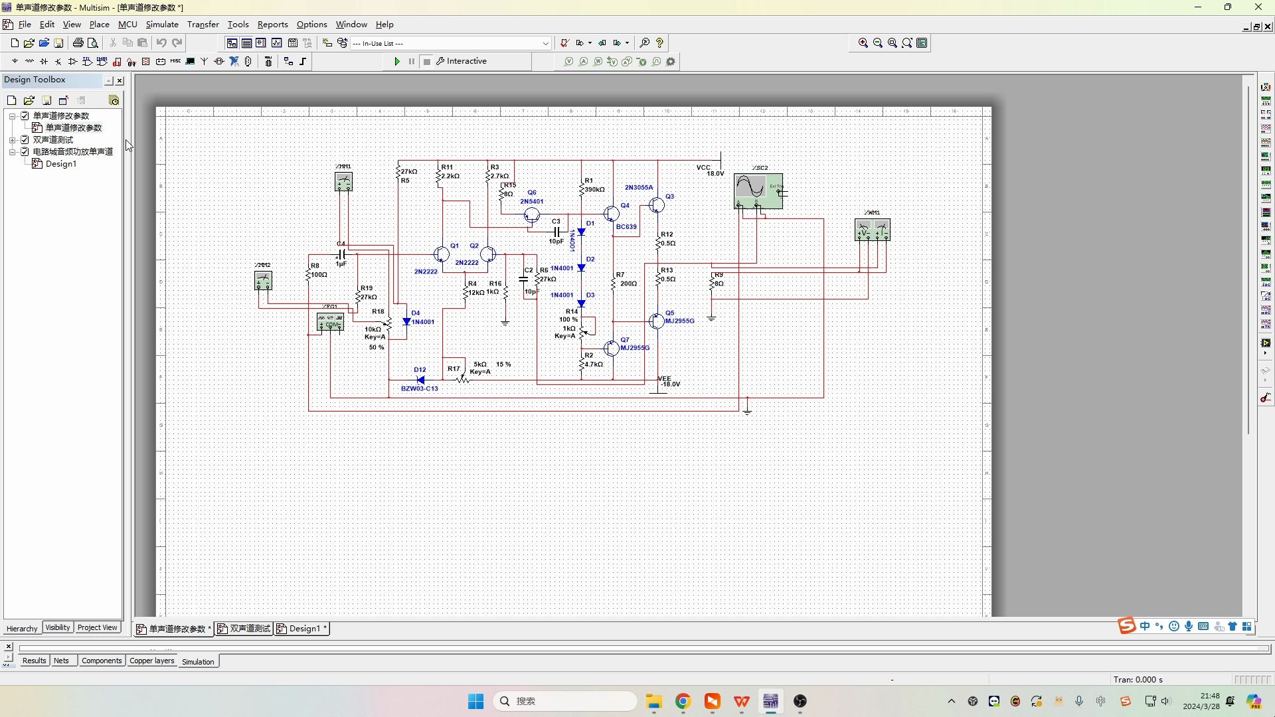Click the Save file toolbar icon
Viewport: 1275px width, 717px height.
[x=58, y=43]
